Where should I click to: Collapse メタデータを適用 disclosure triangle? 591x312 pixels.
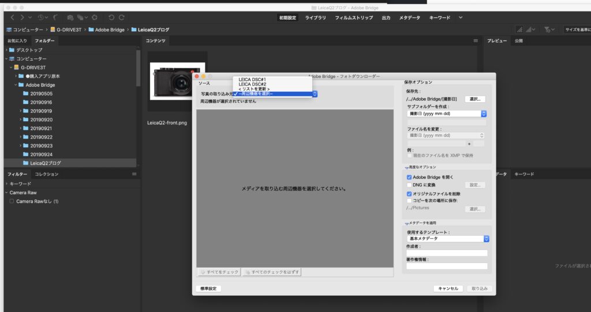point(407,224)
